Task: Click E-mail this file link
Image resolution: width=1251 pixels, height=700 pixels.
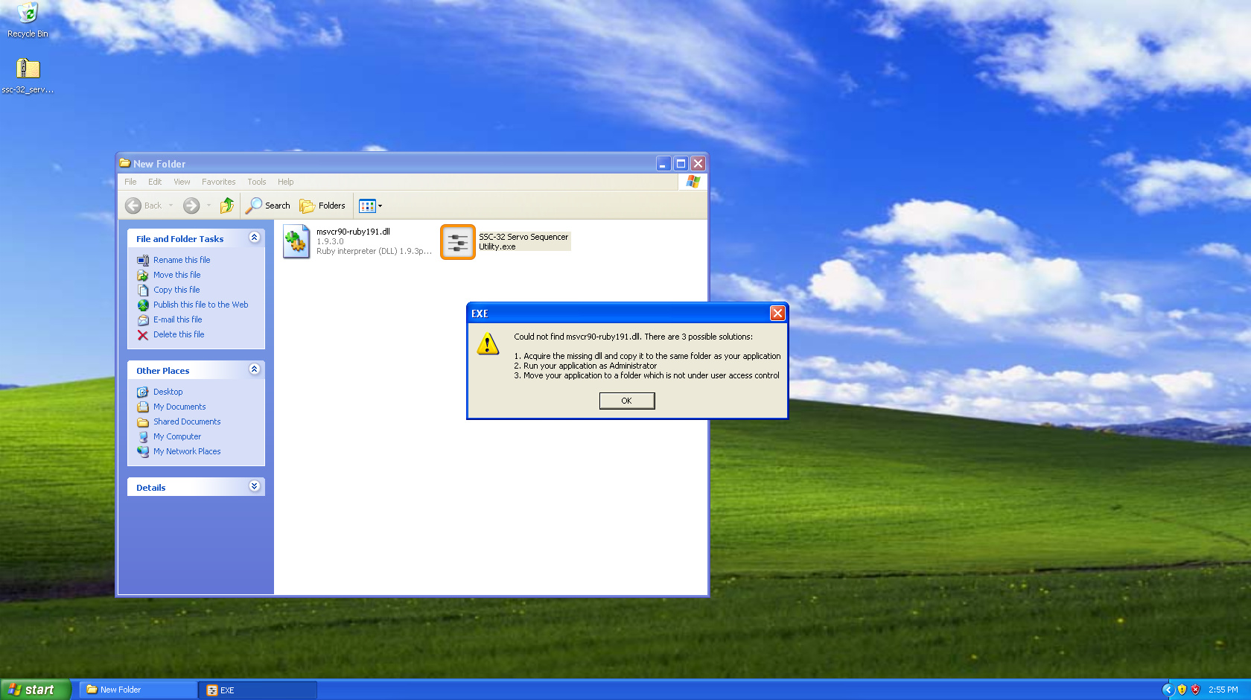Action: 177,319
